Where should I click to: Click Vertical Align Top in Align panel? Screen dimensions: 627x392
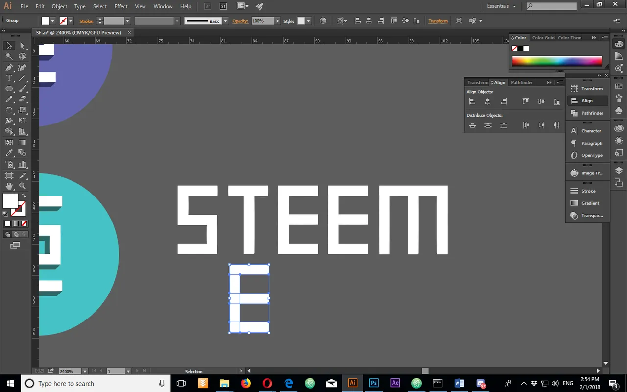(x=525, y=102)
